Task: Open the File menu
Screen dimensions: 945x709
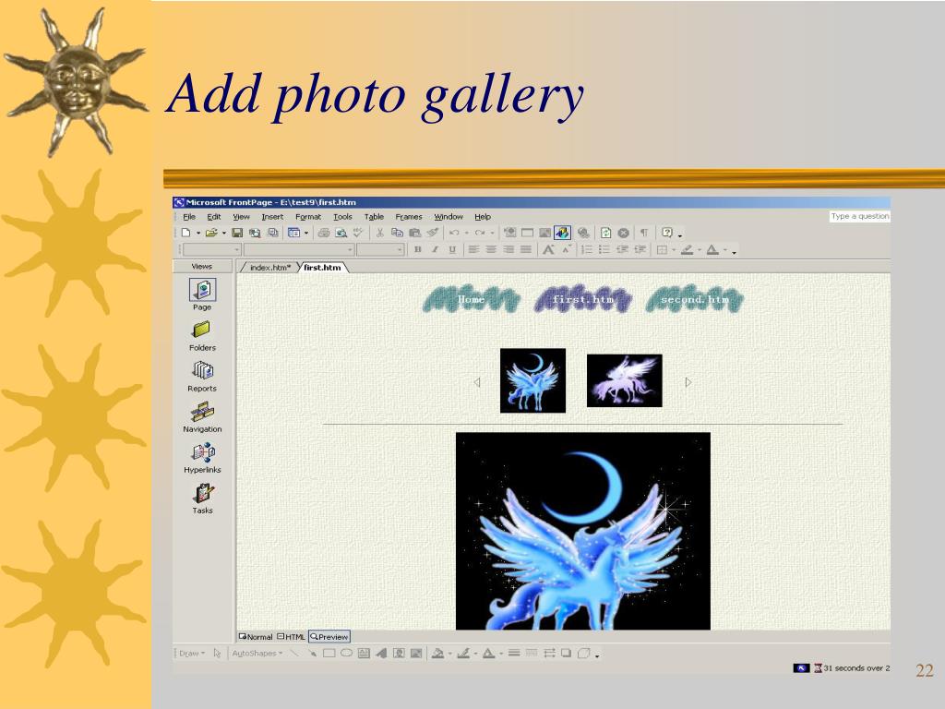Action: [189, 216]
